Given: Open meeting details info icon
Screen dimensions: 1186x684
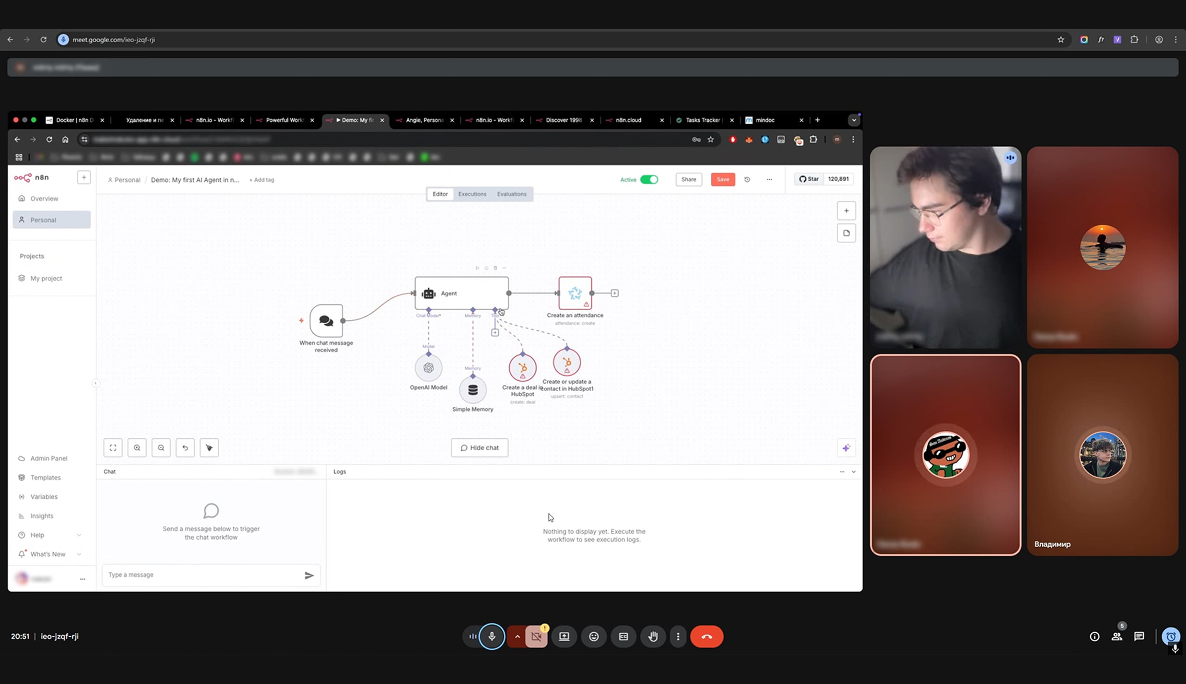Looking at the screenshot, I should (1094, 637).
